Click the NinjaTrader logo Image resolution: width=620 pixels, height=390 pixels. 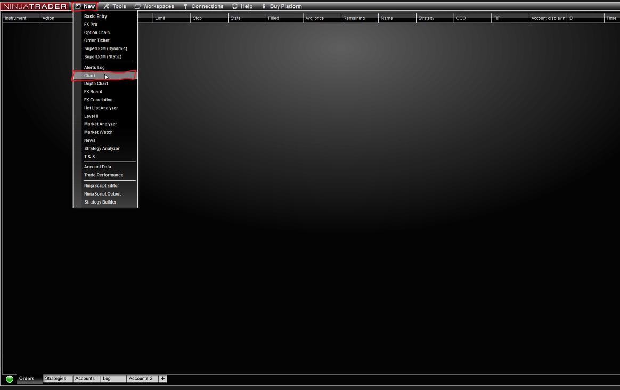click(35, 6)
